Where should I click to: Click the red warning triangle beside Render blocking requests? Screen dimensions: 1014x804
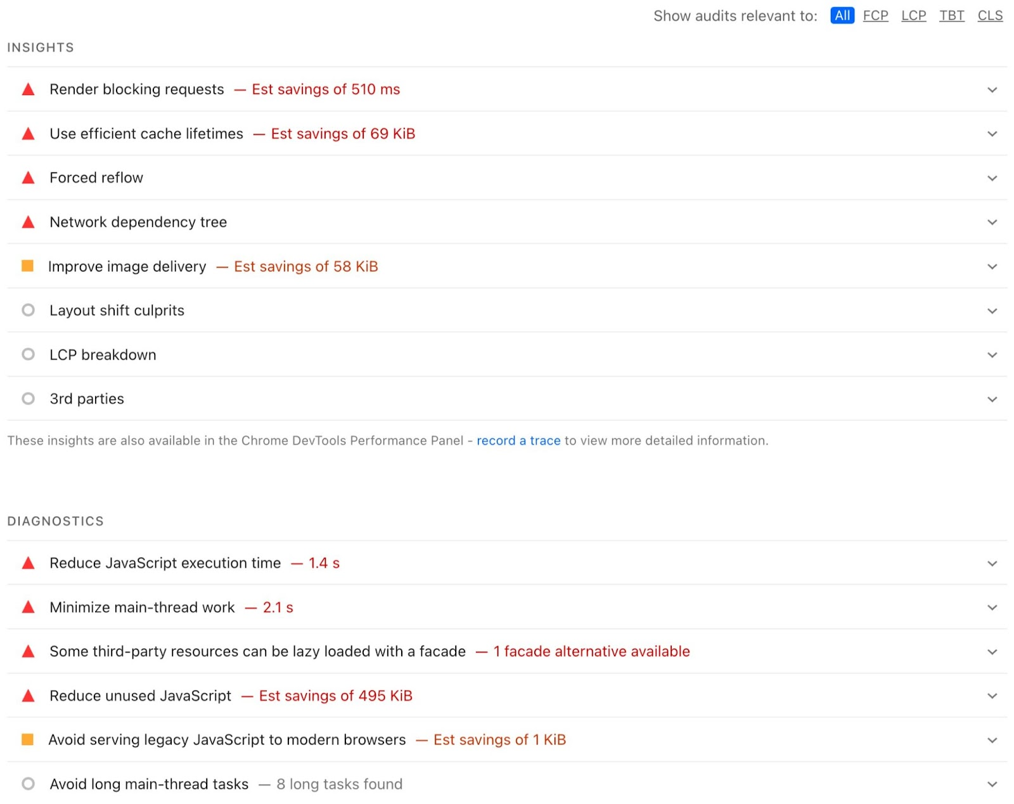click(28, 89)
